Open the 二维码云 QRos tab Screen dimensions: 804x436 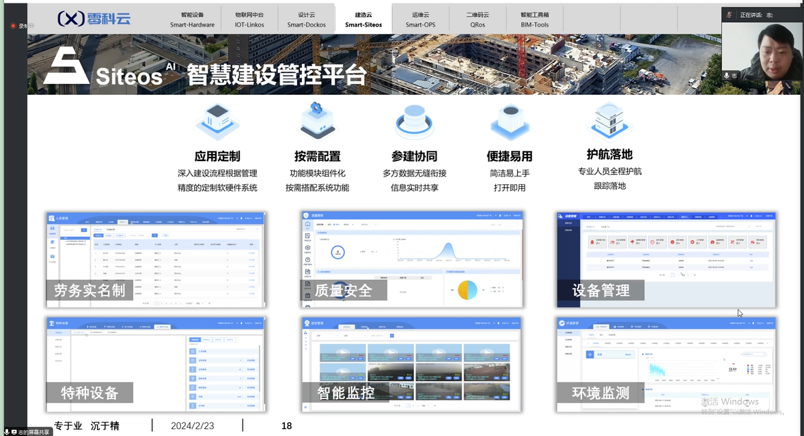pyautogui.click(x=477, y=20)
